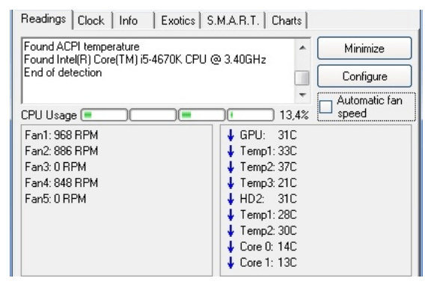Click the Temp3: 21C reading

268,183
